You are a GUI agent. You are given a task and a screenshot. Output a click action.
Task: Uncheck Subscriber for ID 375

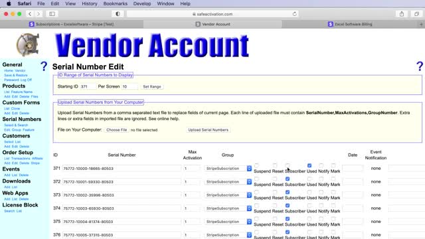(288, 218)
